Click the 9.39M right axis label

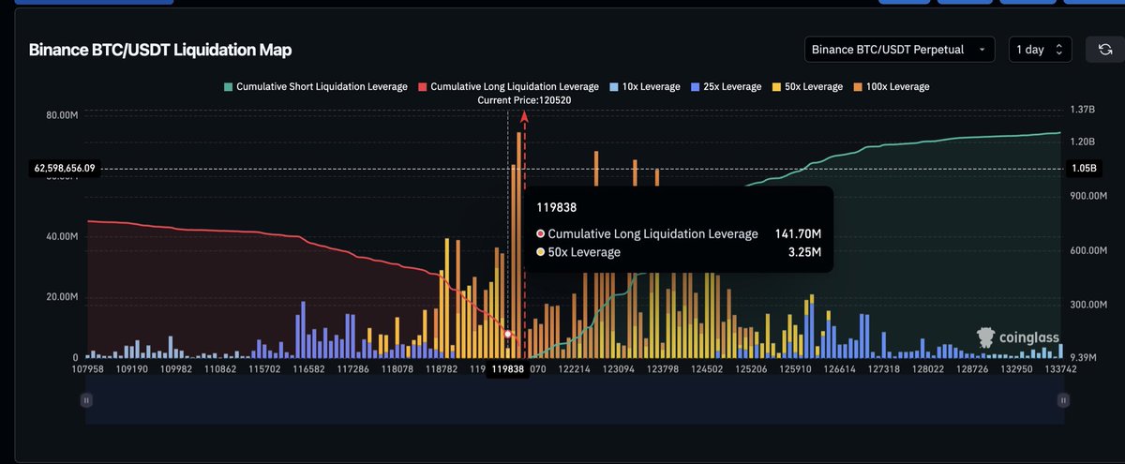point(1084,357)
